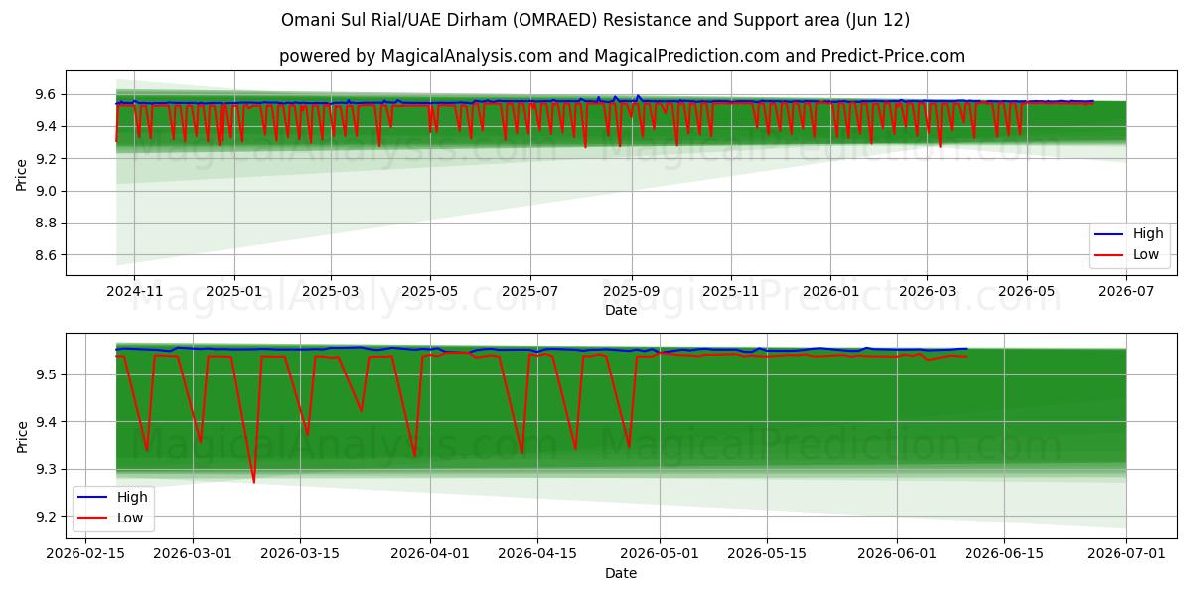
Task: Click the top chart's '2026-07' date tick label
Action: click(1126, 291)
